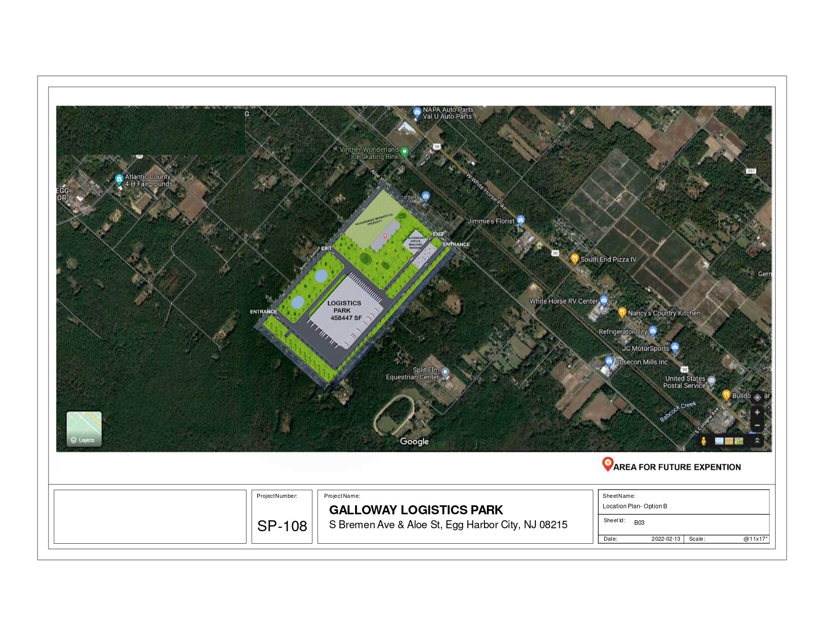Click the White Horse RV Center marker
This screenshot has height=636, width=824.
[604, 300]
